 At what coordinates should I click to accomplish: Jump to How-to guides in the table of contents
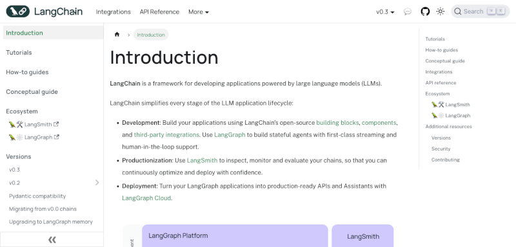[442, 50]
